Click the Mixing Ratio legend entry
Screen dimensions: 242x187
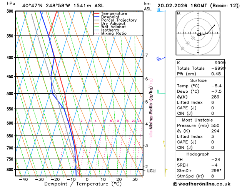click(113, 33)
